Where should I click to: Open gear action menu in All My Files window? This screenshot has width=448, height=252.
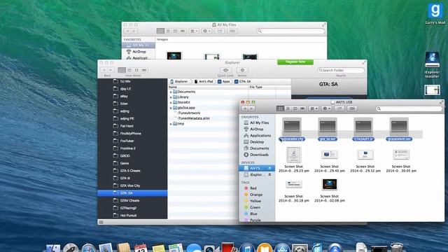coord(206,31)
